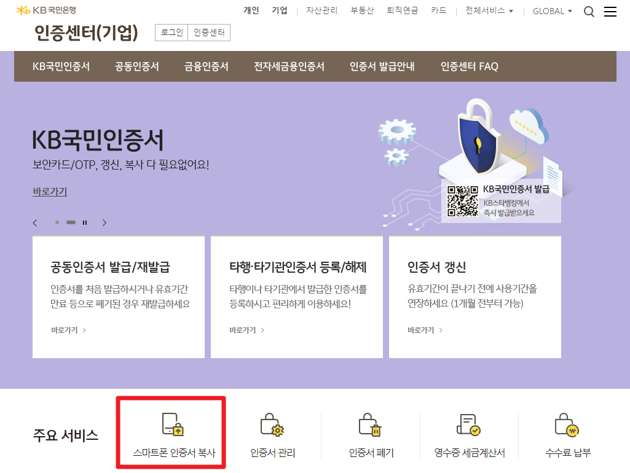Screen dimensions: 630x473
Task: Open the 인증서 발급안내 nav tab
Action: click(382, 66)
